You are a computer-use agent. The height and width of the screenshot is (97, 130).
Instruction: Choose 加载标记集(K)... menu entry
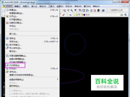[32, 23]
